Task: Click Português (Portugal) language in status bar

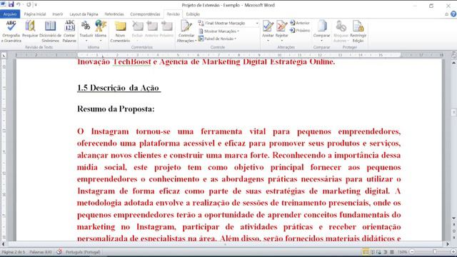Action: pyautogui.click(x=83, y=252)
